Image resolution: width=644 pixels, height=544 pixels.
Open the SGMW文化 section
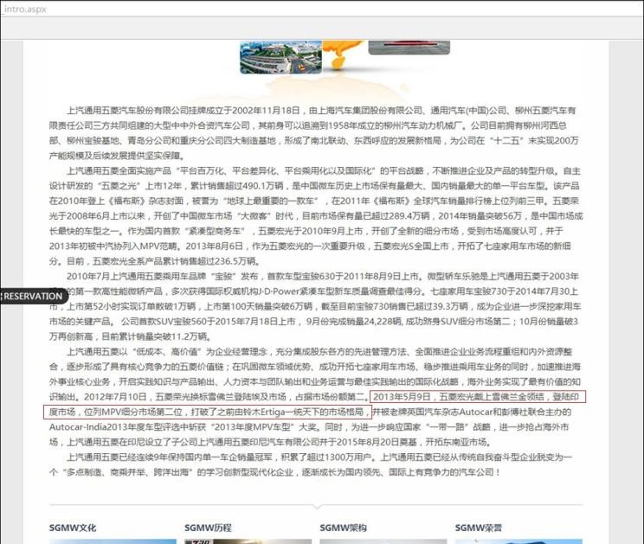73,528
